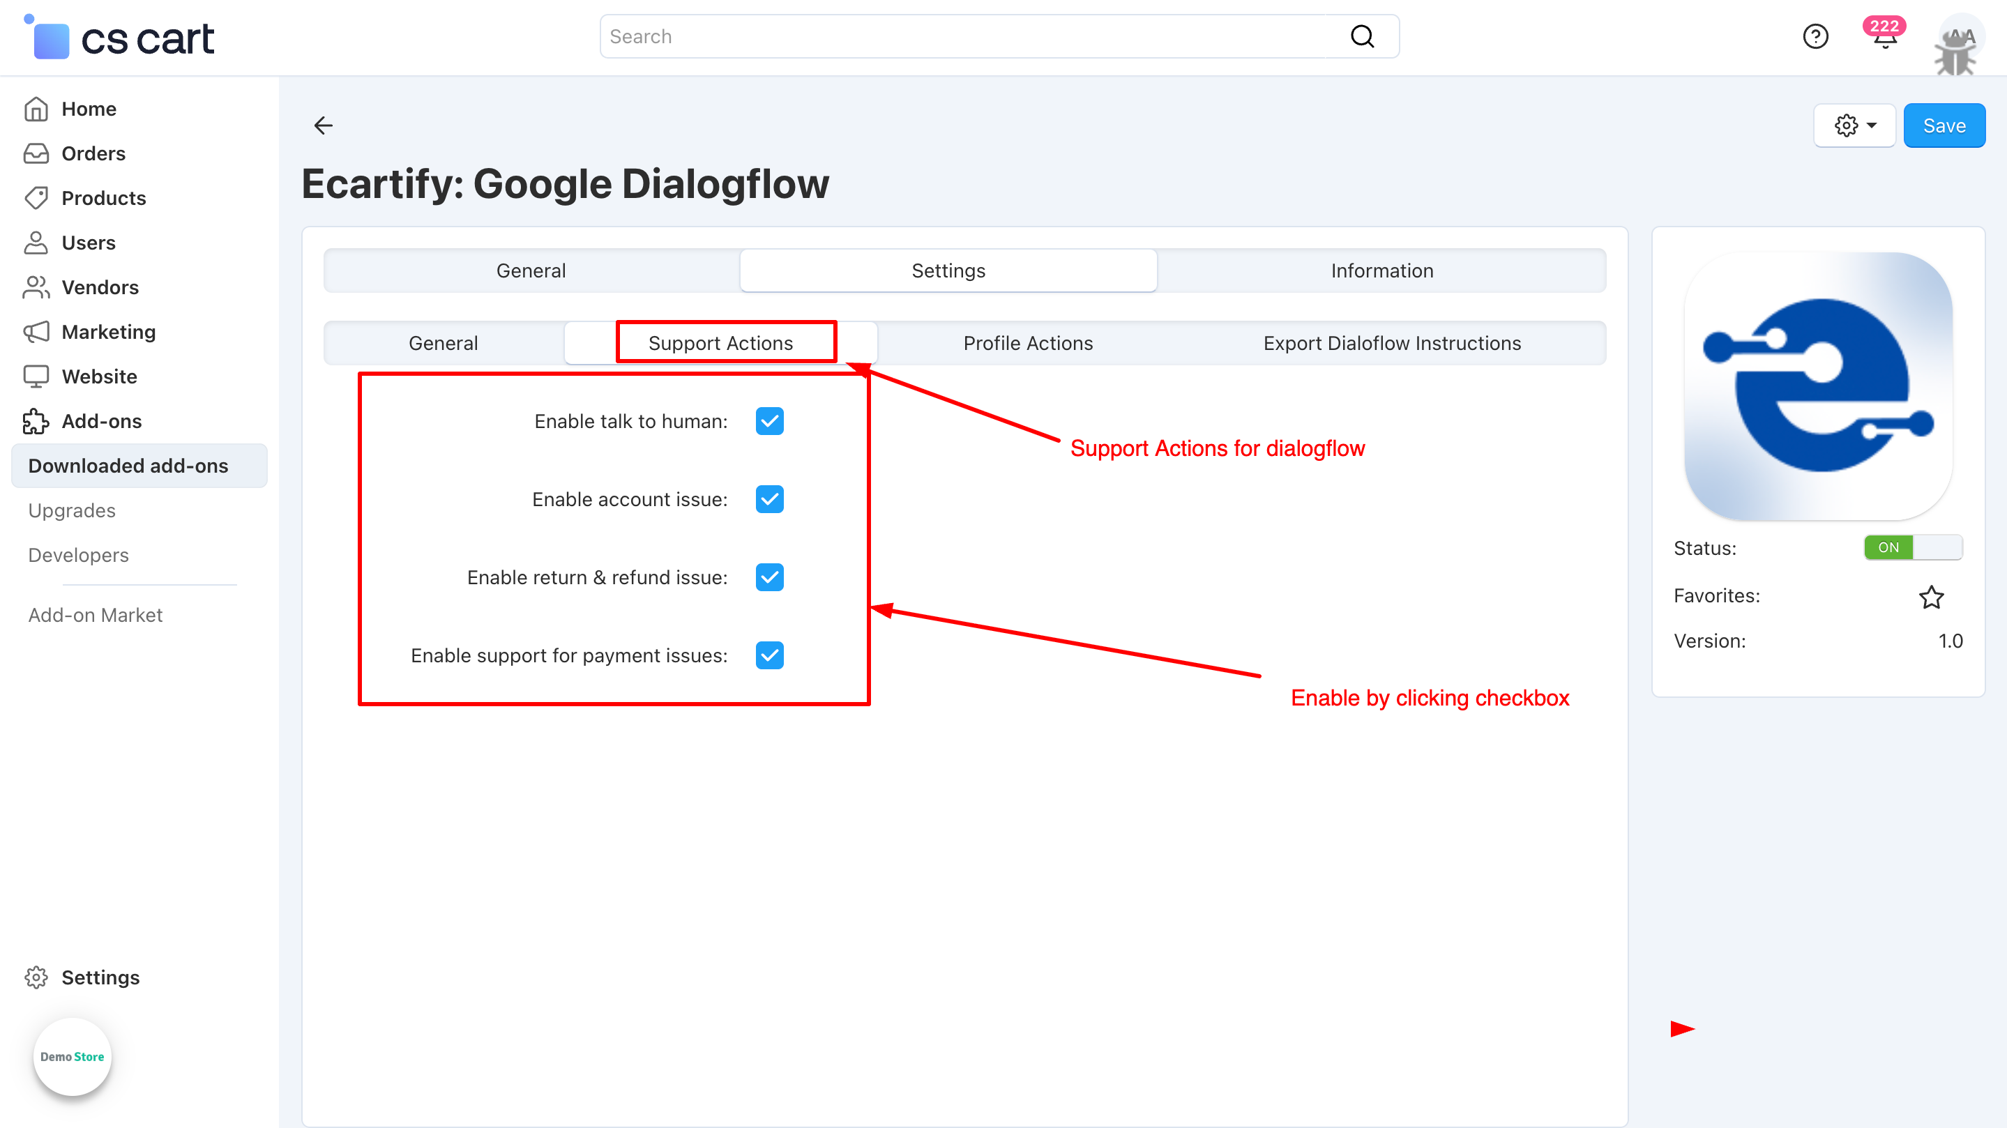Expand the Marketing sidebar menu
The height and width of the screenshot is (1128, 2007).
click(x=108, y=332)
